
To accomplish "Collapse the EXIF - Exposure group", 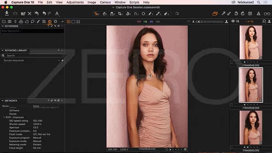I will point(4,117).
